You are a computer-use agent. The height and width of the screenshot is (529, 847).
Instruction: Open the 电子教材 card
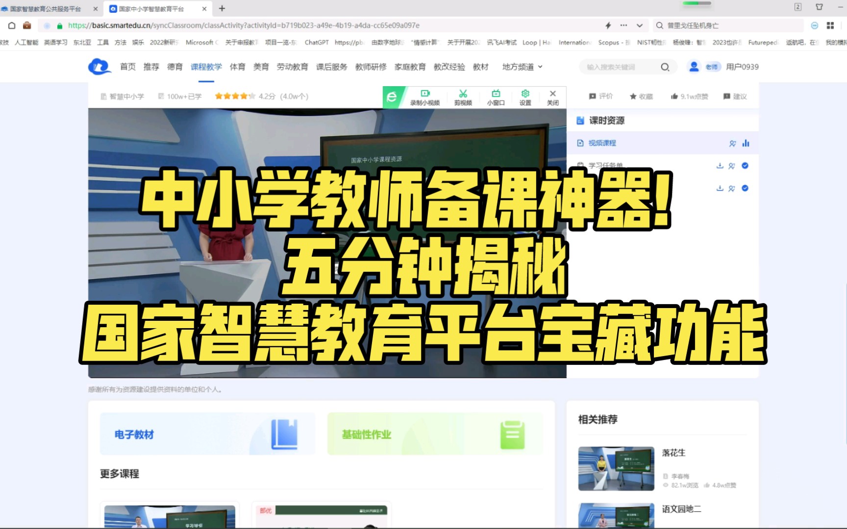[x=208, y=434]
